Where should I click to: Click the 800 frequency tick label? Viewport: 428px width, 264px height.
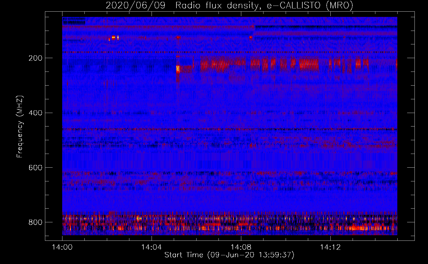35,222
